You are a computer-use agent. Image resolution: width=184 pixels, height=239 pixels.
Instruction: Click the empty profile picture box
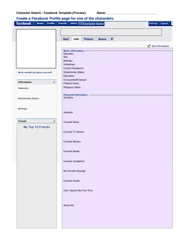36,48
